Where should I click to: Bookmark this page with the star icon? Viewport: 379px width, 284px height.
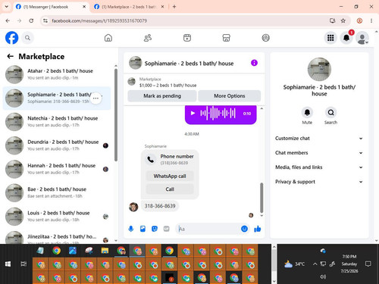coord(343,20)
